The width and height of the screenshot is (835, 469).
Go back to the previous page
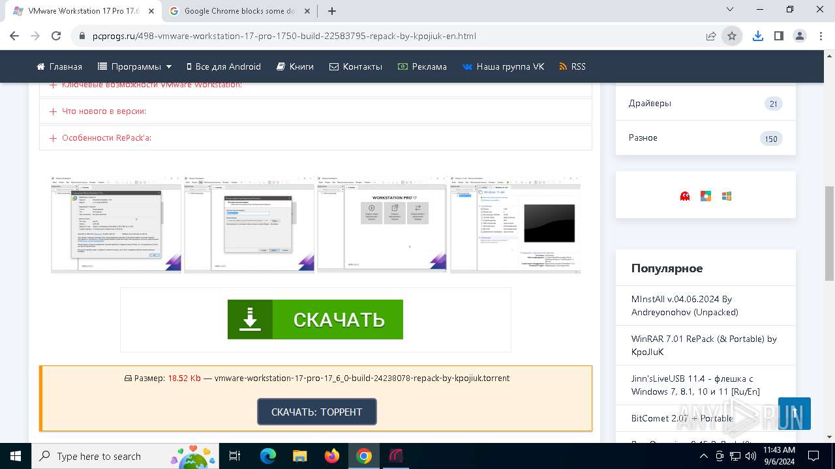(14, 36)
